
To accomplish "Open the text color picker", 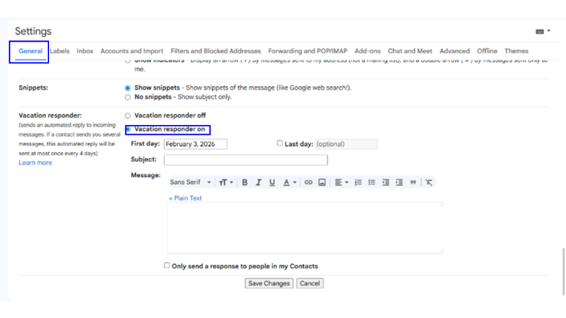I will [x=290, y=183].
